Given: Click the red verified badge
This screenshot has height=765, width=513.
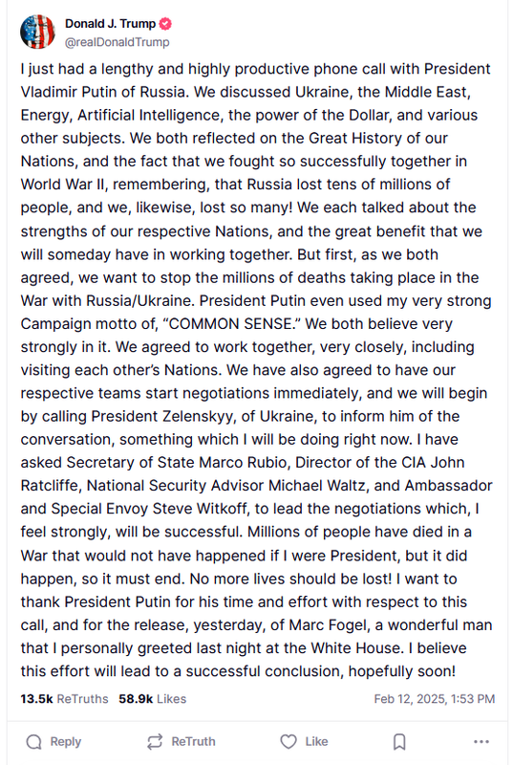Looking at the screenshot, I should [165, 23].
